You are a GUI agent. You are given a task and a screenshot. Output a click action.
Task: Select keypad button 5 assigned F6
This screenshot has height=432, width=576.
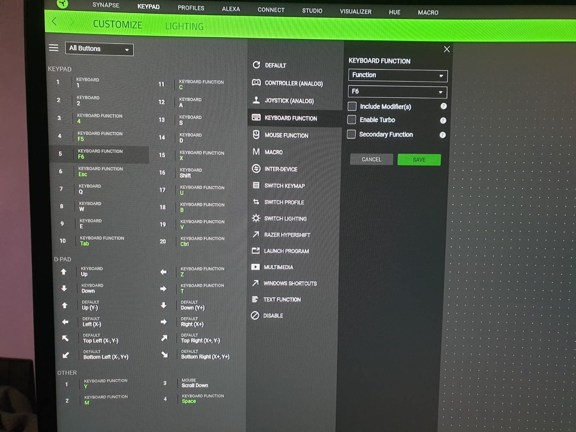pyautogui.click(x=100, y=154)
